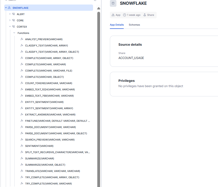This screenshot has width=218, height=187.
Task: Open ANALYST_PREVIEW(VARCHAR) function label
Action: [x=44, y=39]
